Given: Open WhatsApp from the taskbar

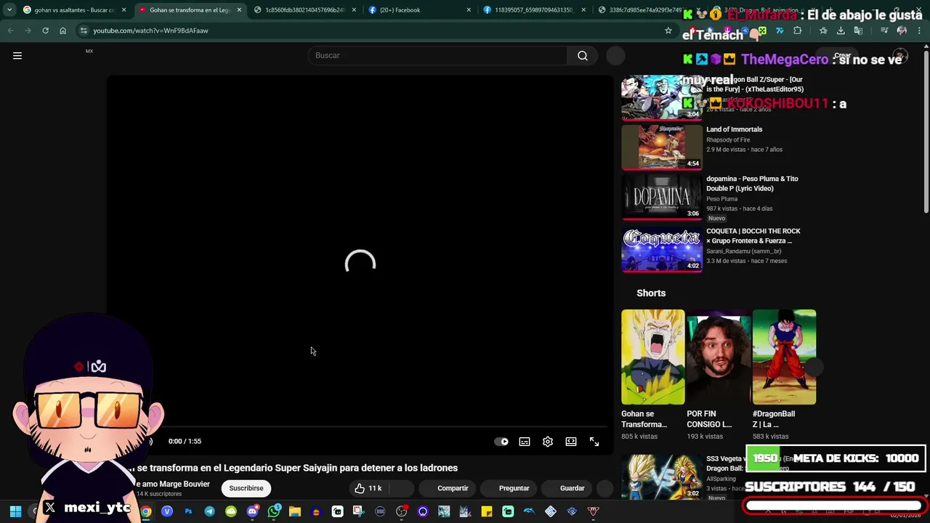Looking at the screenshot, I should 274,511.
